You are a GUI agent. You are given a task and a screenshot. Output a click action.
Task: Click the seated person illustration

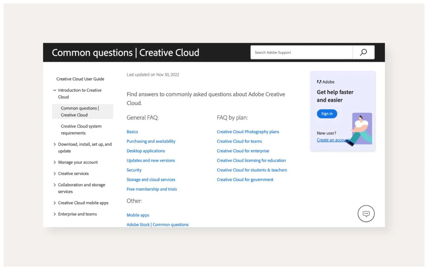pyautogui.click(x=360, y=129)
